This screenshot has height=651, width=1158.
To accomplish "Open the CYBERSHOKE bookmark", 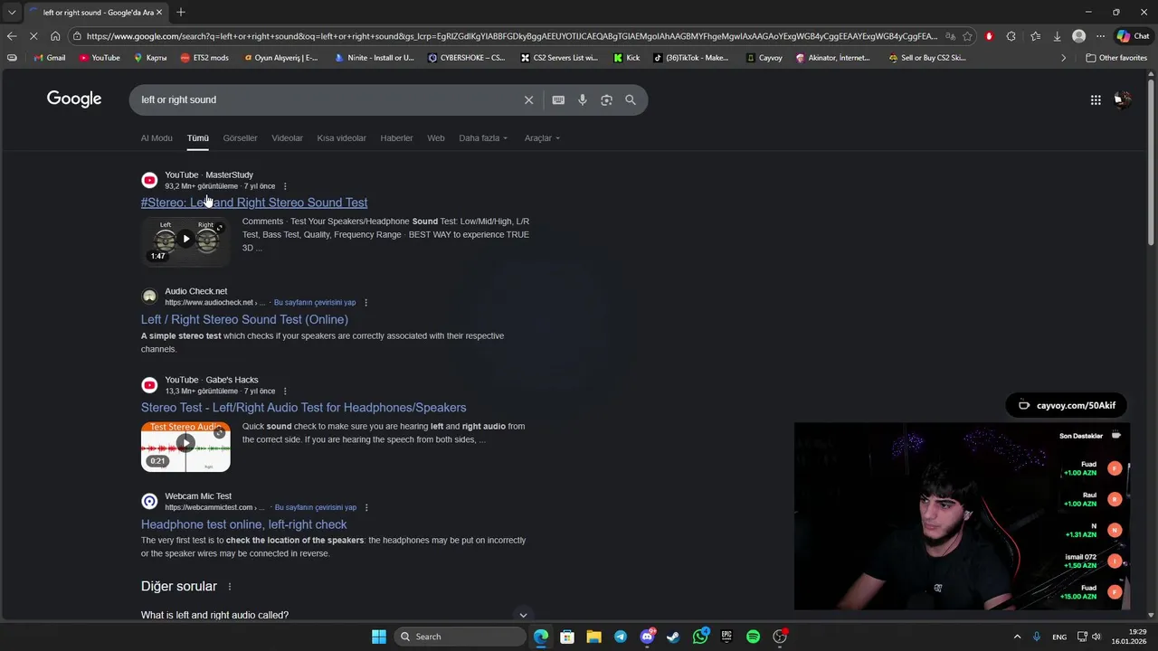I will click(467, 58).
